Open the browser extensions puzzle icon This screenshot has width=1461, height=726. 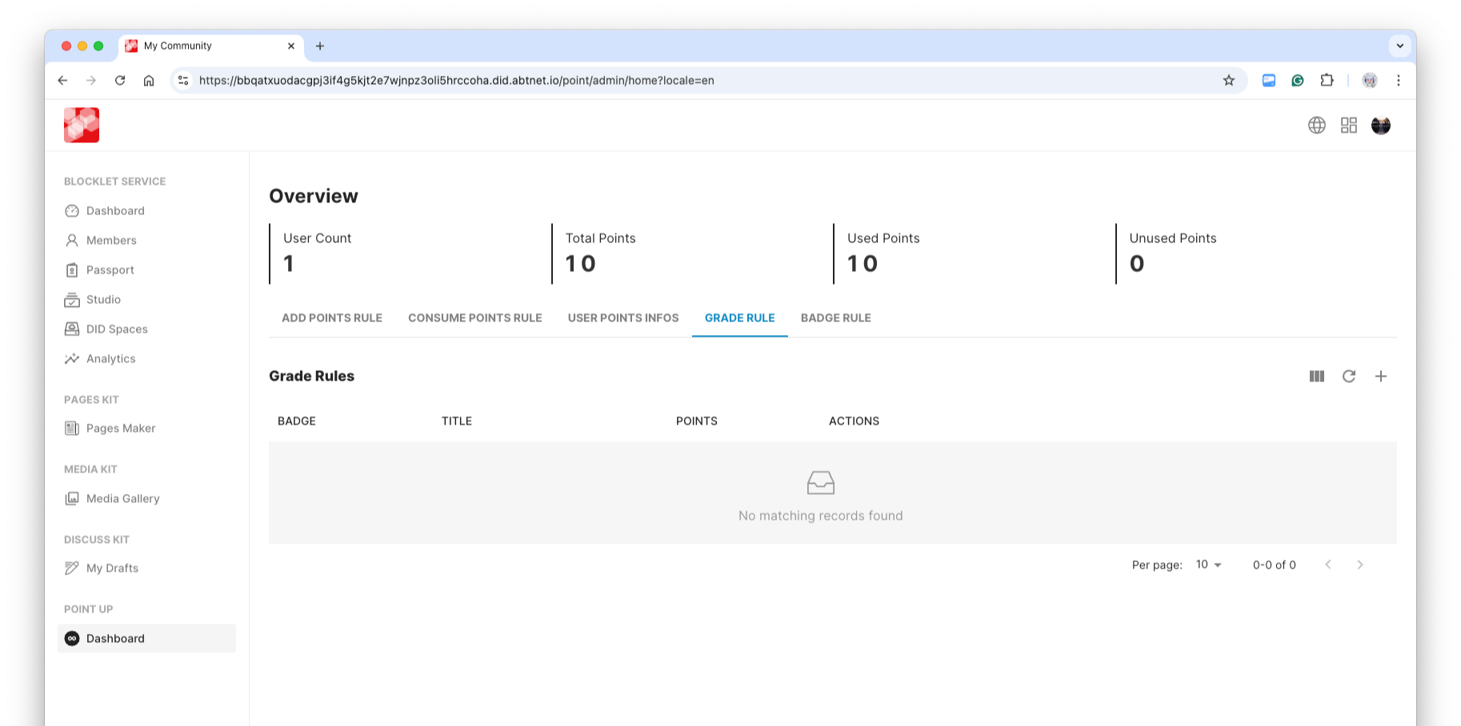[1327, 81]
